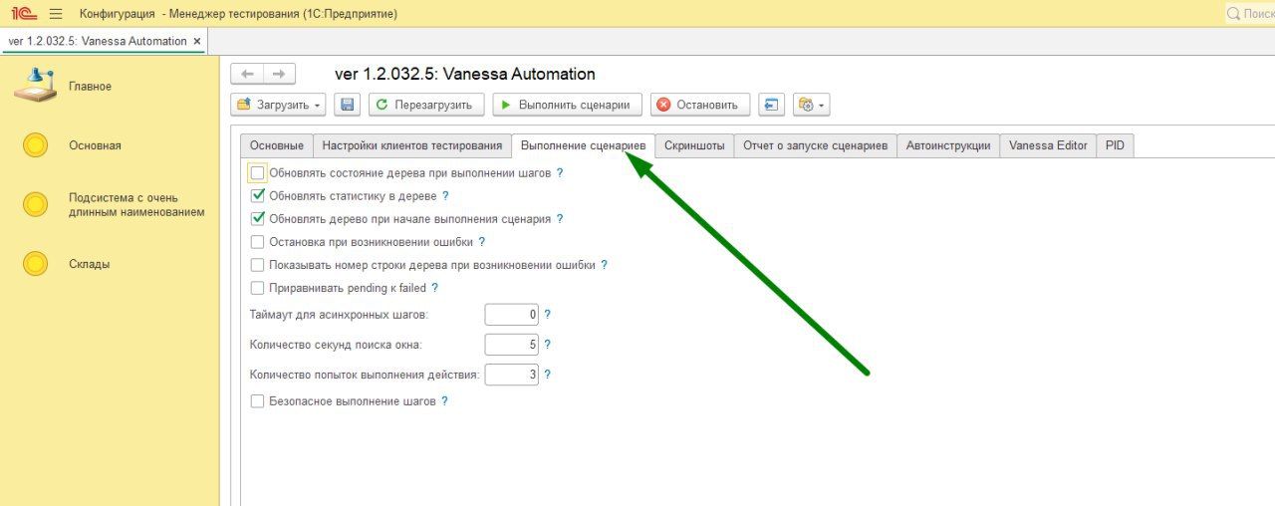Click Количество попыток выполнения действия field
The image size is (1275, 506).
[512, 376]
